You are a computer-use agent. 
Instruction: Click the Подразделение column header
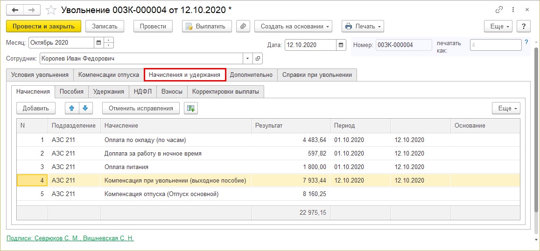tap(74, 126)
